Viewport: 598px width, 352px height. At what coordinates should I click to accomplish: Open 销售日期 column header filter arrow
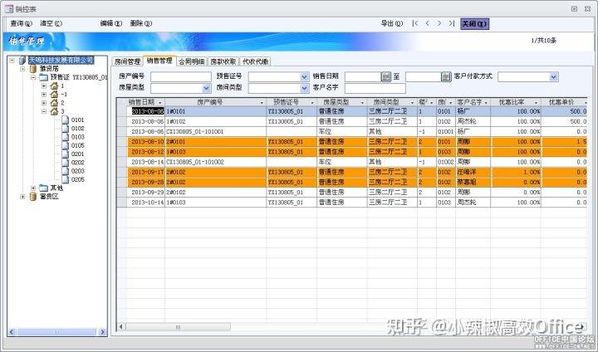(x=159, y=103)
